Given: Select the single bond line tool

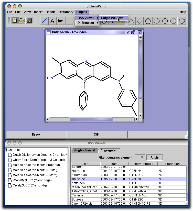Looking at the screenshot, I should pyautogui.click(x=44, y=21).
